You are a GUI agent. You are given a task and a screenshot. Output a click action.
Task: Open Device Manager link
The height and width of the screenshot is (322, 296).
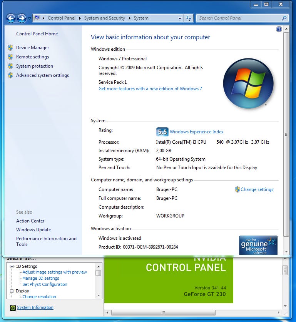coord(32,48)
